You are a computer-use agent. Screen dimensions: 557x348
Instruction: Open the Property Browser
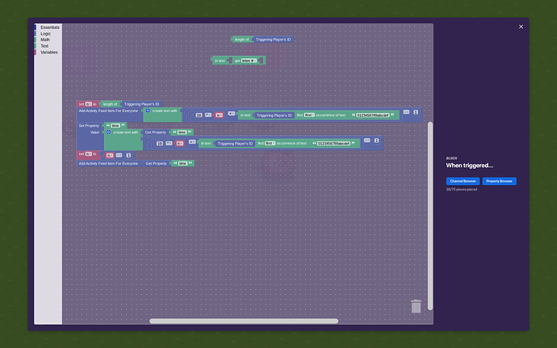coord(499,182)
